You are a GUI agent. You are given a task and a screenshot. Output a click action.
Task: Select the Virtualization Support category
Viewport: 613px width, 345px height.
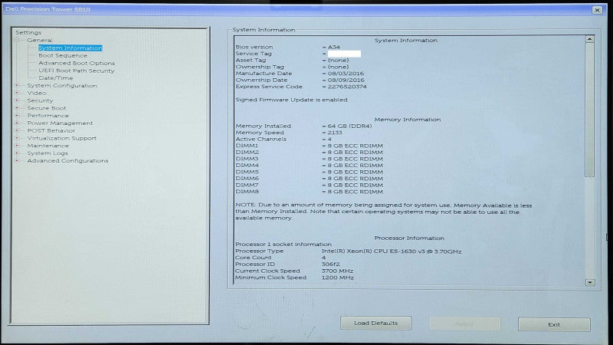(62, 138)
